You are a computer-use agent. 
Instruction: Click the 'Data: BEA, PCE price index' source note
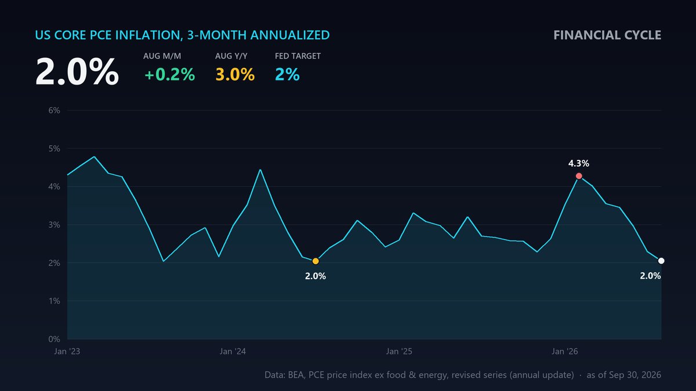(x=419, y=375)
